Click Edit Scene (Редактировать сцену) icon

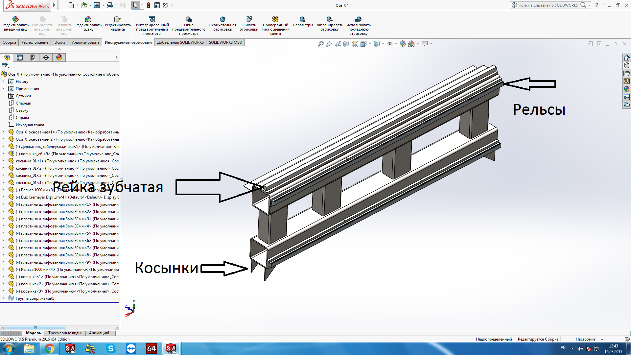click(88, 19)
